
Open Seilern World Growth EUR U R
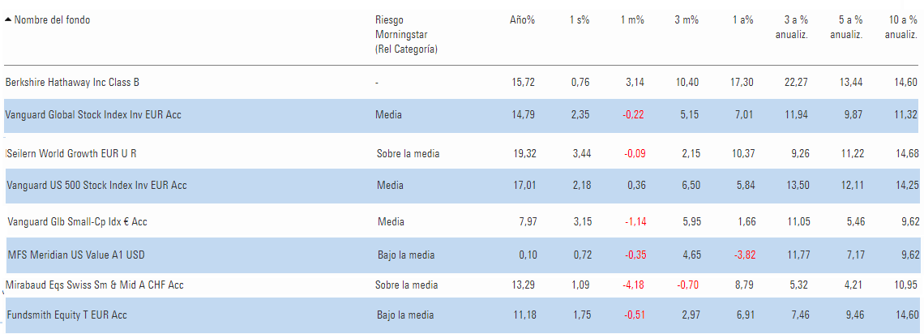(72, 154)
